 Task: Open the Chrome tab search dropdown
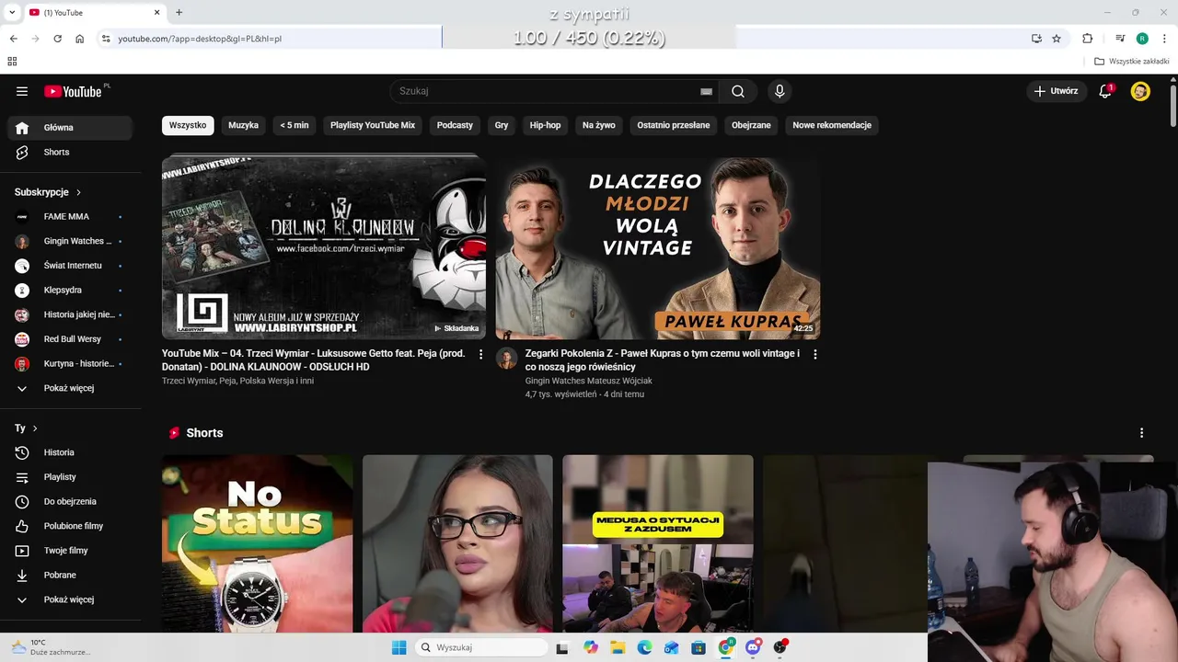(x=12, y=12)
